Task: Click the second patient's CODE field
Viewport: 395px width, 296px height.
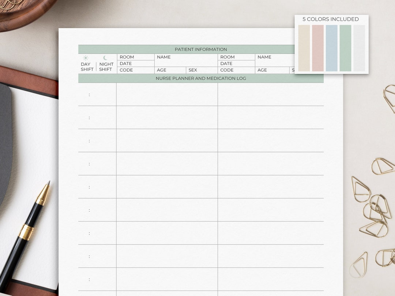Action: tap(236, 70)
